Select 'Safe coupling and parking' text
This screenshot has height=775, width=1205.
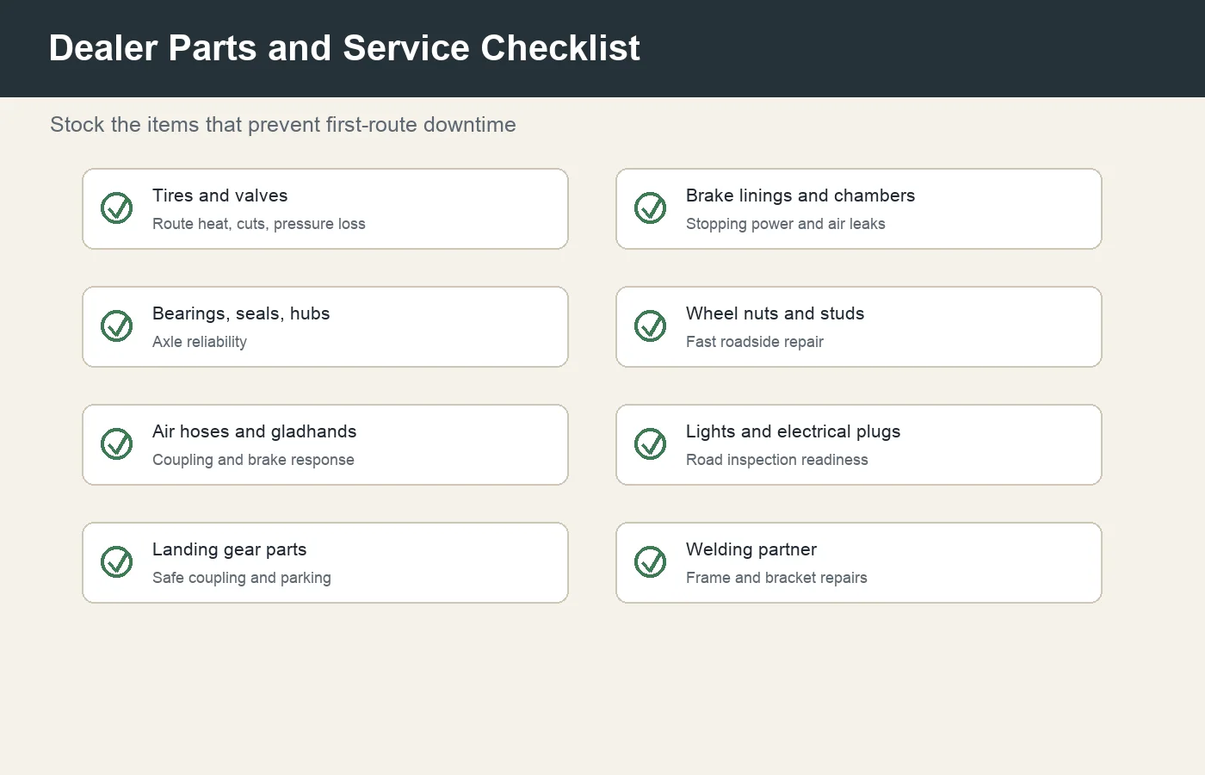tap(242, 578)
